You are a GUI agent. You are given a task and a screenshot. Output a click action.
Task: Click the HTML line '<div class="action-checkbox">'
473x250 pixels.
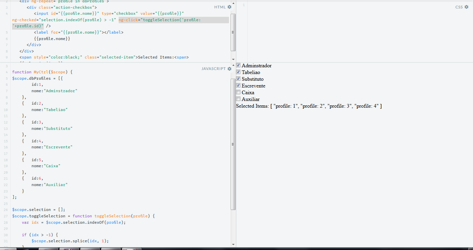click(x=62, y=7)
